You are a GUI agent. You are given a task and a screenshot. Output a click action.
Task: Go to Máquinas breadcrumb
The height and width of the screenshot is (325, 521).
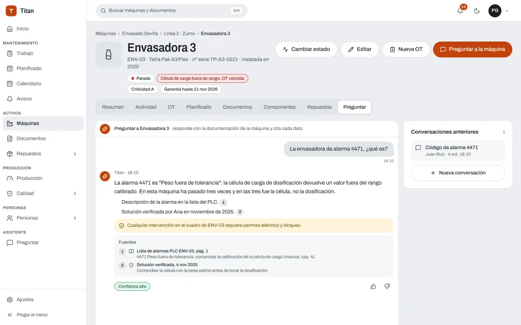[x=106, y=33]
